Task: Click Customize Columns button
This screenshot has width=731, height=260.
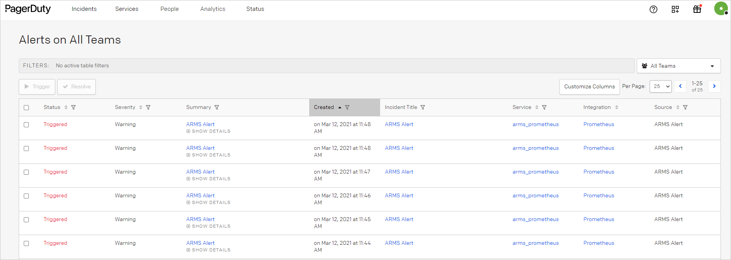Action: point(589,87)
